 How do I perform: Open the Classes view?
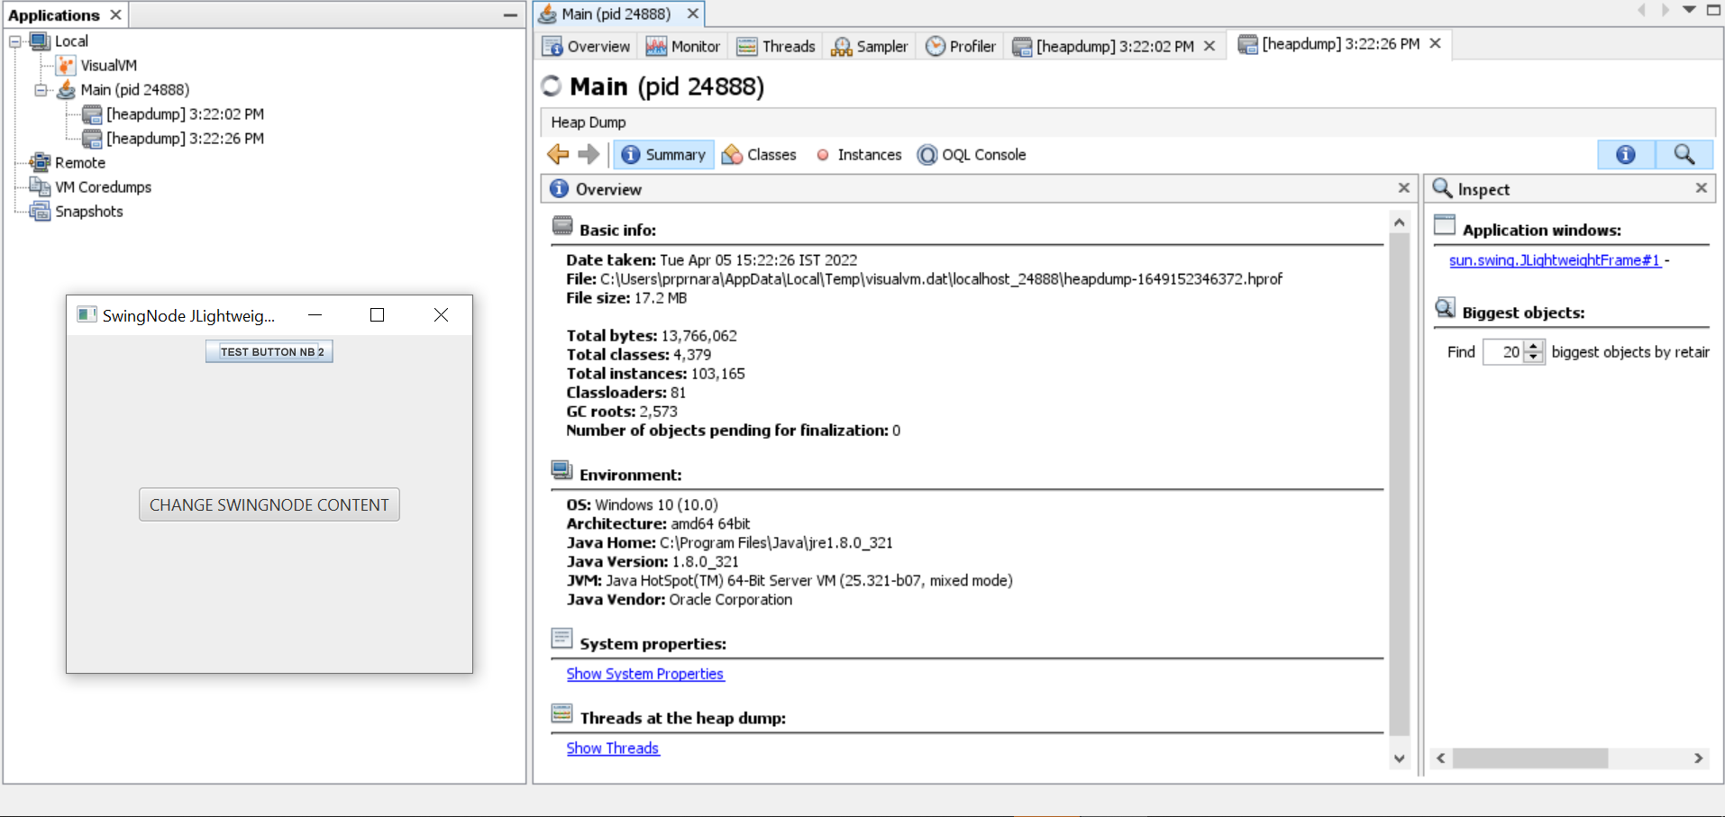(x=760, y=155)
